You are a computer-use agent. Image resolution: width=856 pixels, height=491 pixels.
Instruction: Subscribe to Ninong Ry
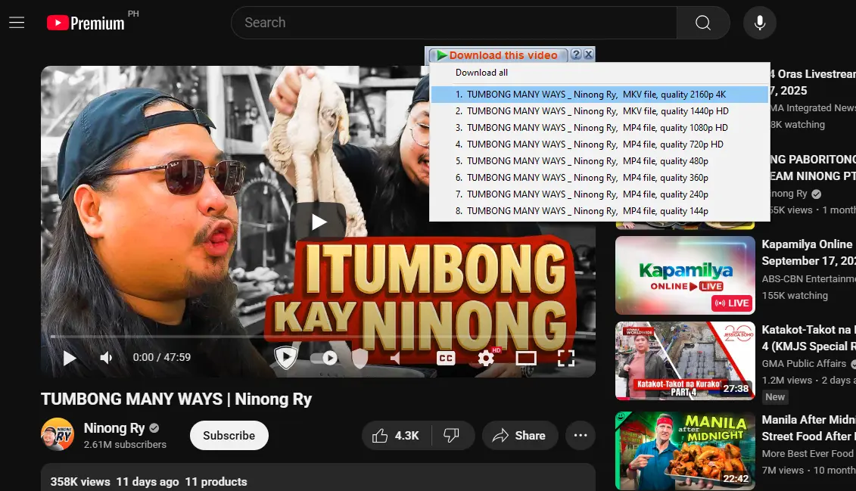[x=229, y=435]
